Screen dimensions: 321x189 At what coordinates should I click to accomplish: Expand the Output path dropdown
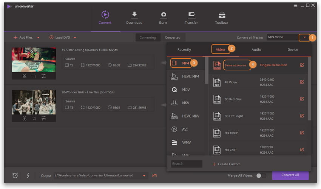144,175
